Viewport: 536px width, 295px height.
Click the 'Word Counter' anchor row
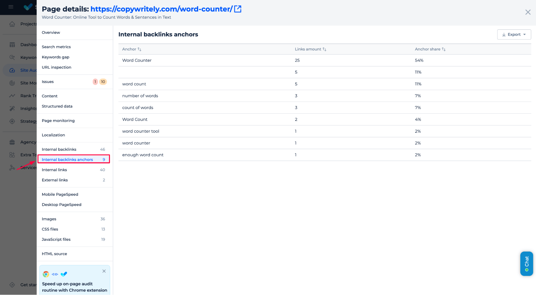coord(325,61)
